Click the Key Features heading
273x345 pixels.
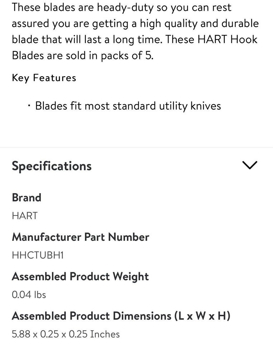[44, 78]
